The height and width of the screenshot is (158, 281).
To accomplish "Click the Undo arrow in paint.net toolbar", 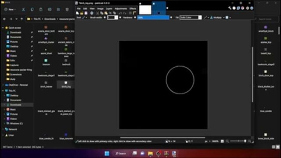I will click(x=120, y=13).
